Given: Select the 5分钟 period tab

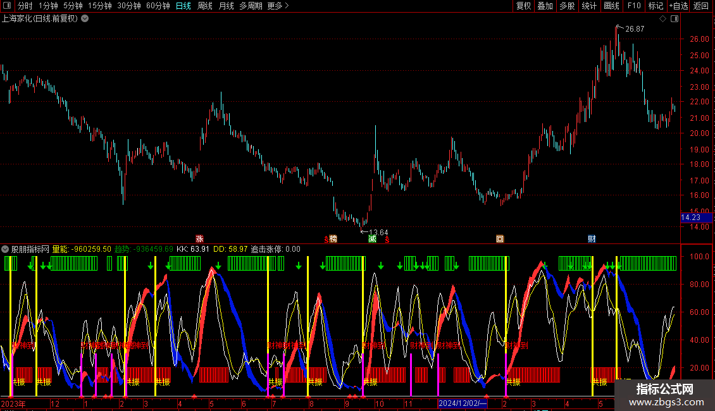Looking at the screenshot, I should click(73, 6).
